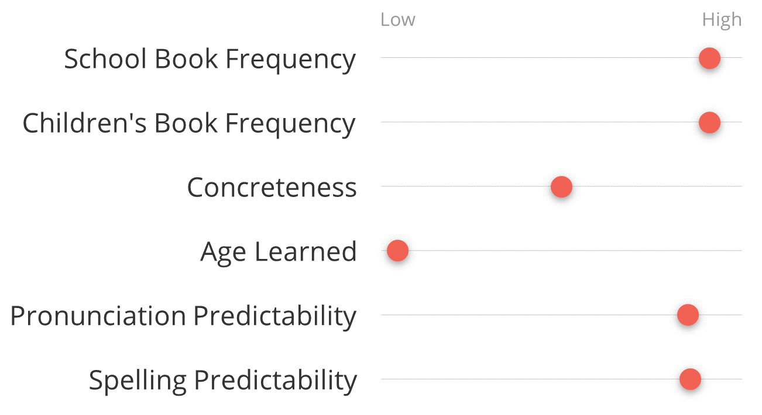Click the Pronunciation Predictability slider handle
The width and height of the screenshot is (762, 415).
(x=688, y=315)
